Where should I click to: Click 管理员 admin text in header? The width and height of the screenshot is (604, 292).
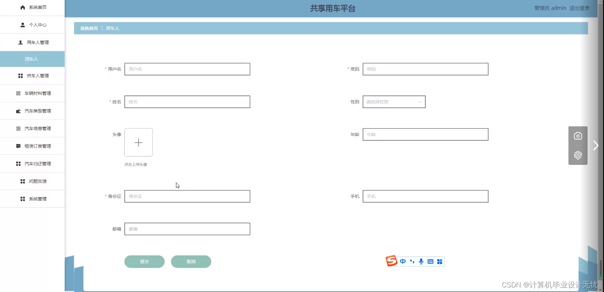tap(550, 8)
